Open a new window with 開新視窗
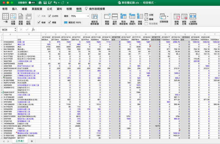220x144 pixels. (x=107, y=19)
